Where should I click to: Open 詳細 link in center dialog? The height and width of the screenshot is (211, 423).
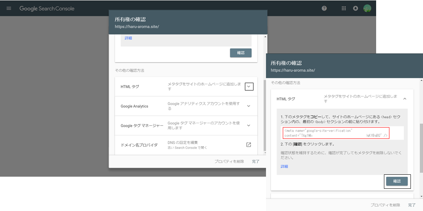(x=129, y=38)
